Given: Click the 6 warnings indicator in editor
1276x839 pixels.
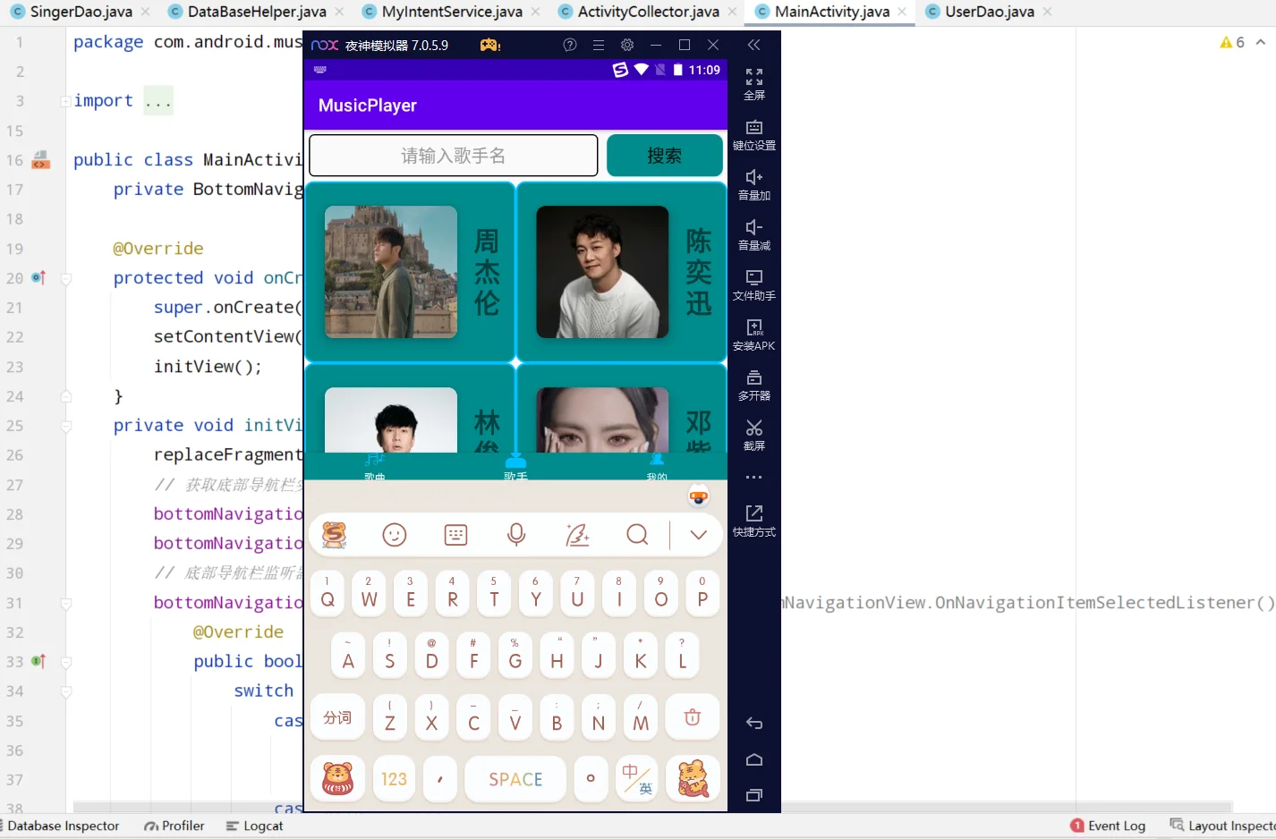Looking at the screenshot, I should pyautogui.click(x=1232, y=42).
